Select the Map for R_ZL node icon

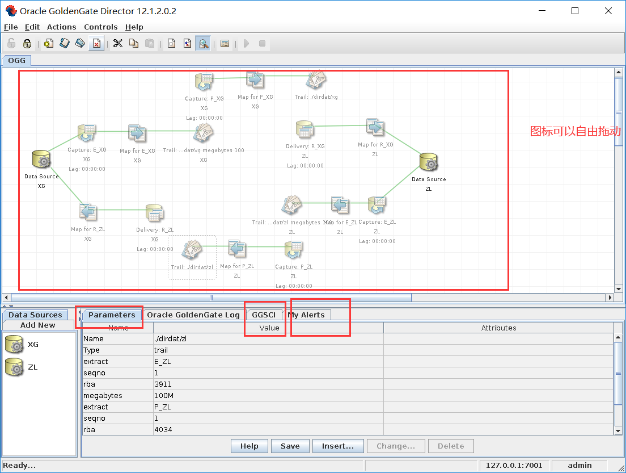[x=87, y=212]
